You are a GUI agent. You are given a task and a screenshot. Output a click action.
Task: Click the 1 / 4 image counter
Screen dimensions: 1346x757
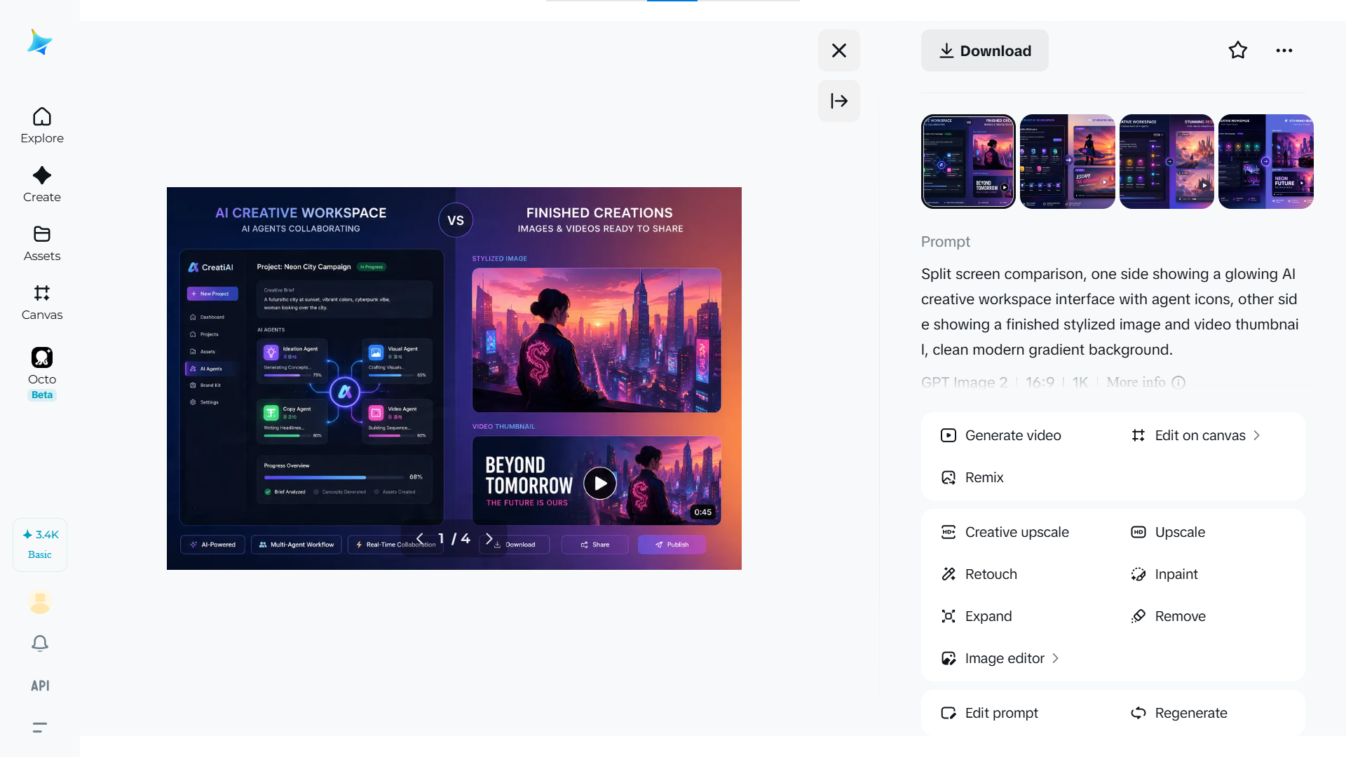[454, 538]
